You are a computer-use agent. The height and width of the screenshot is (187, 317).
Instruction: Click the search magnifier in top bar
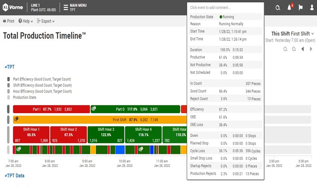[278, 7]
